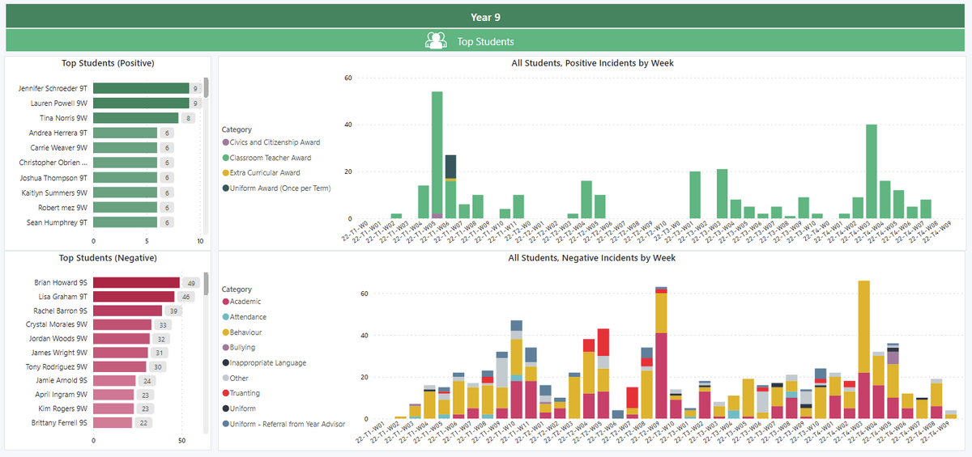This screenshot has width=972, height=457.
Task: Click the Top Students (Positive) list scrollbar
Action: coord(206,87)
